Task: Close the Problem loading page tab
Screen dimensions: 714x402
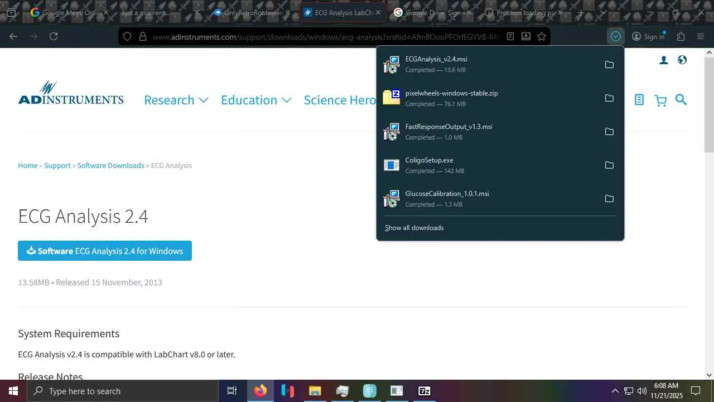Action: coord(559,12)
